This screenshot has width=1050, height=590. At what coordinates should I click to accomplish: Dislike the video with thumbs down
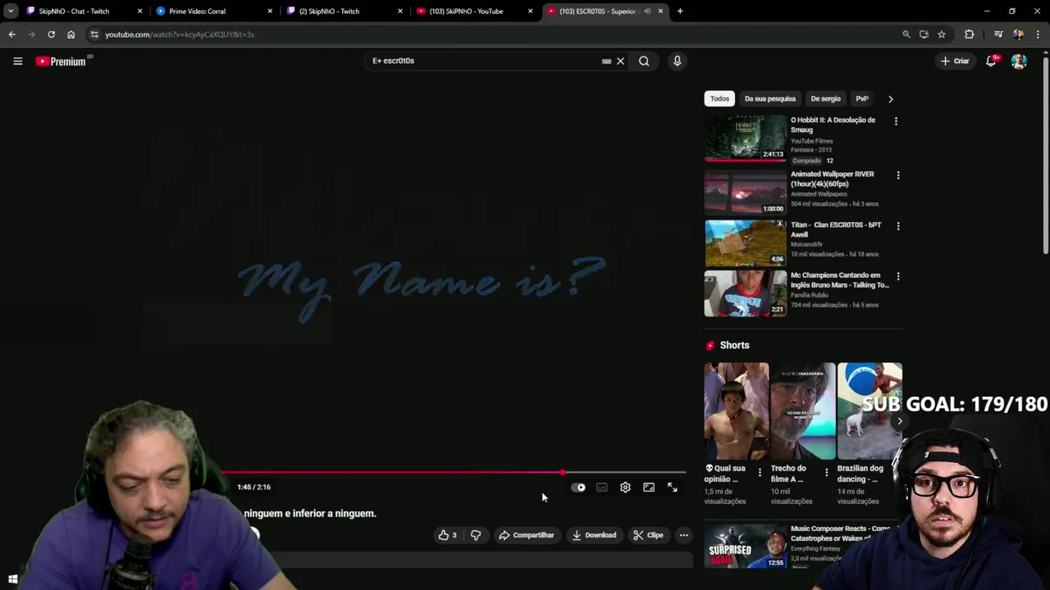[x=476, y=535]
